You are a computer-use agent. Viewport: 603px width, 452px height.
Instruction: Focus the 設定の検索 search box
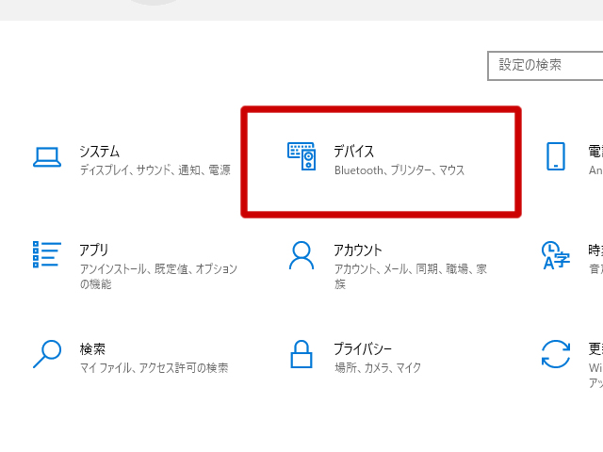click(545, 66)
